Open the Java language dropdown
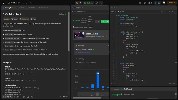 113,11
